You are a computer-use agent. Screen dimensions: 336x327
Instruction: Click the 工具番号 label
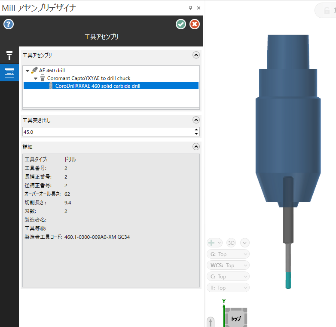pos(35,168)
